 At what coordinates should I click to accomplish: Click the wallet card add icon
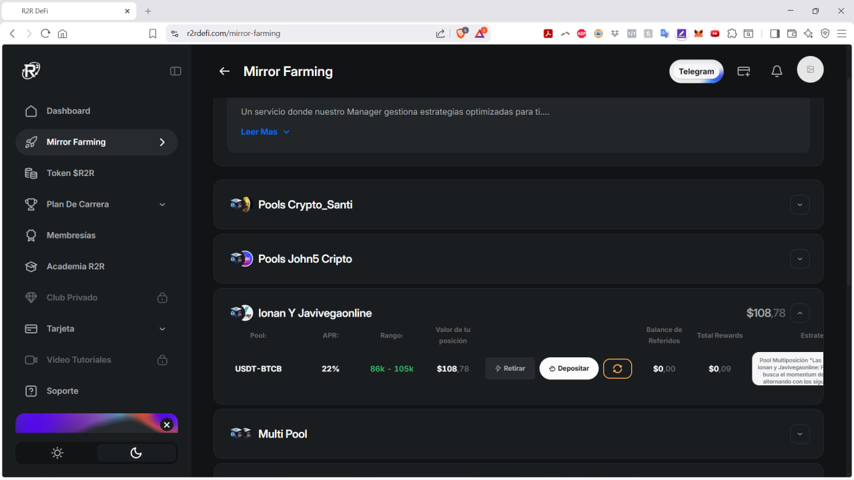(743, 71)
